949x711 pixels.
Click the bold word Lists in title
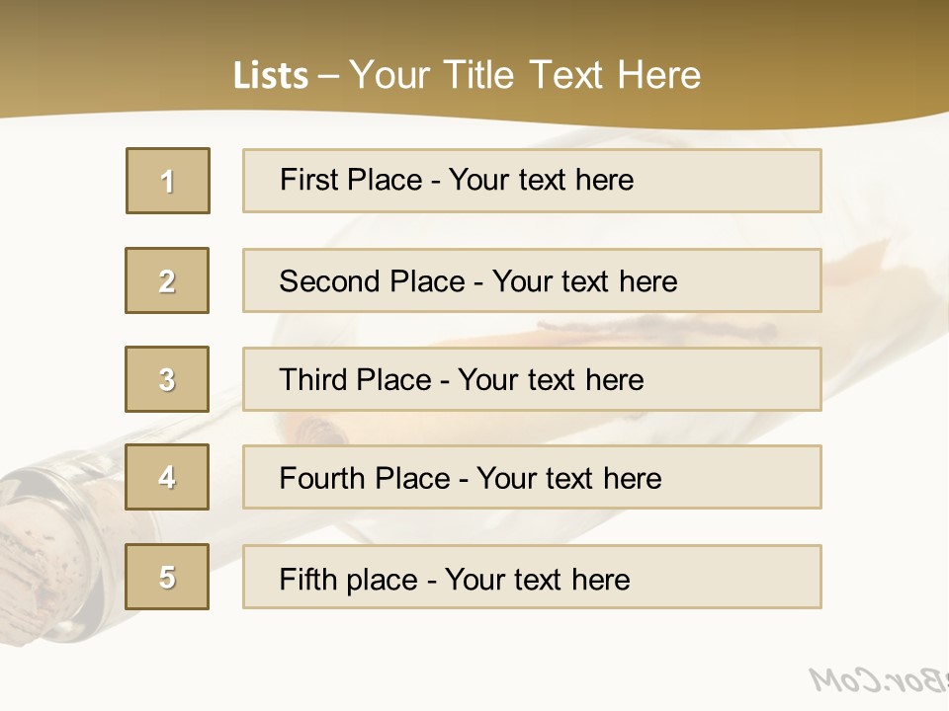coord(270,76)
